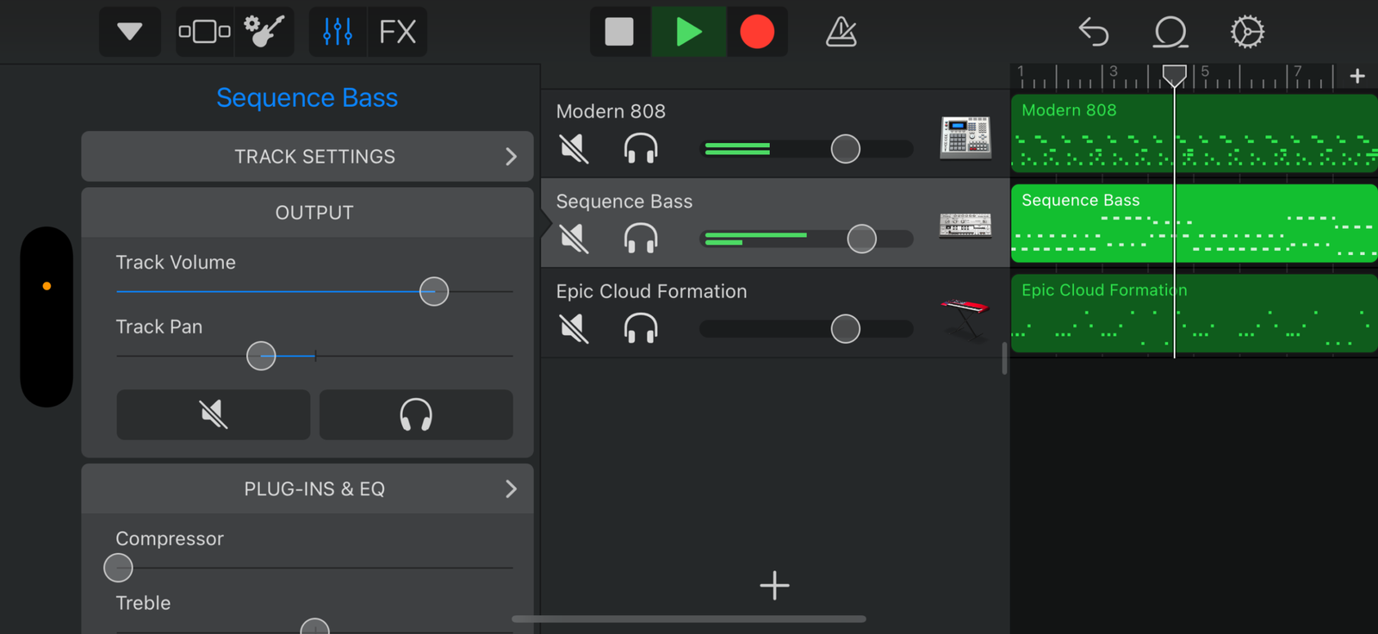
Task: Switch to Tracks view icon
Action: 204,32
